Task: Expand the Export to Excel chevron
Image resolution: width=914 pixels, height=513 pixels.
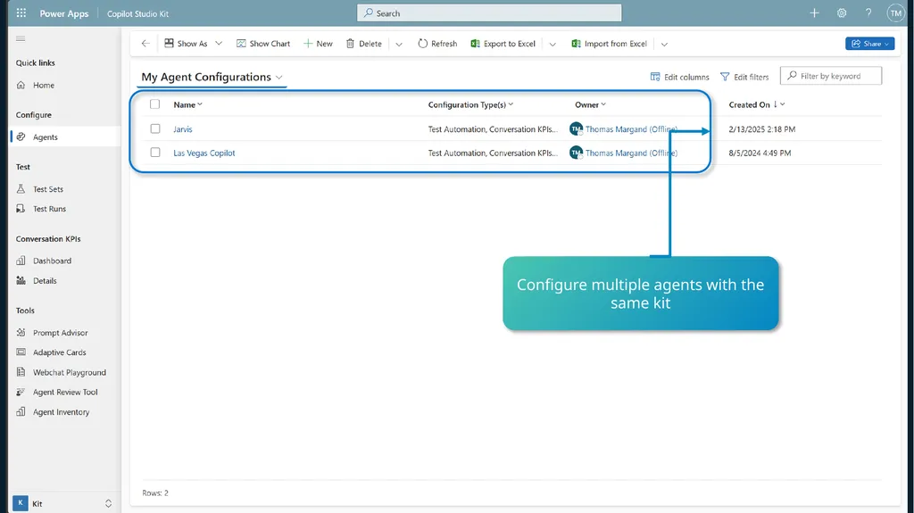Action: pyautogui.click(x=553, y=44)
